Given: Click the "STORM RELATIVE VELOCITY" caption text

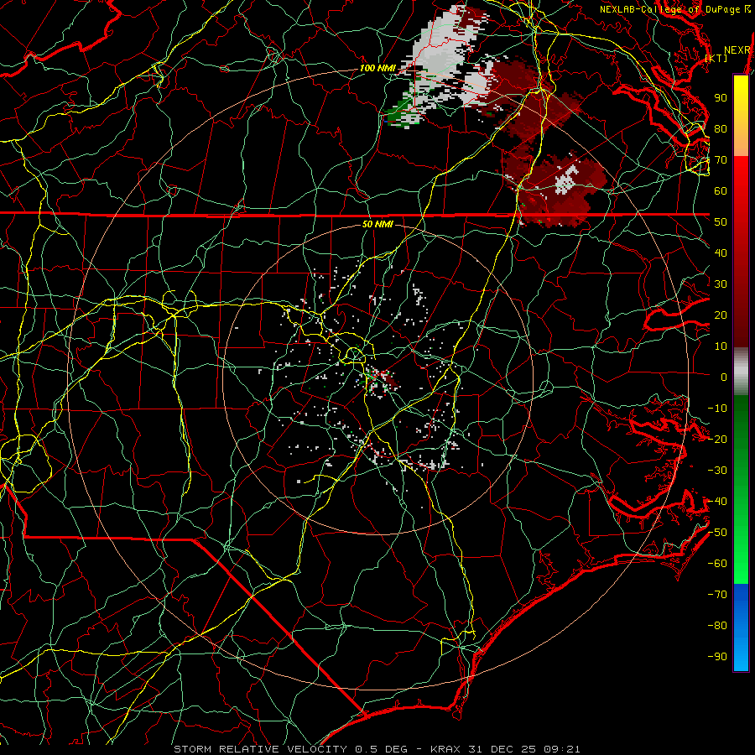Looking at the screenshot, I should pos(262,749).
